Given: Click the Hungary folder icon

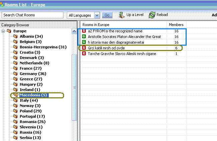Looking at the screenshot, I should pos(15,84).
